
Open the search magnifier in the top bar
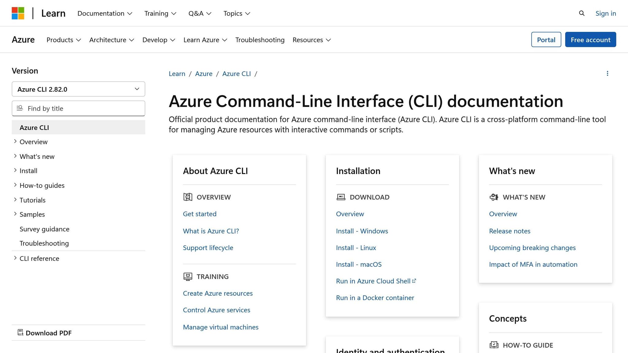581,13
